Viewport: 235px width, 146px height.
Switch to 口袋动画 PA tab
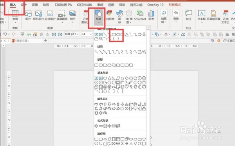tap(63, 5)
